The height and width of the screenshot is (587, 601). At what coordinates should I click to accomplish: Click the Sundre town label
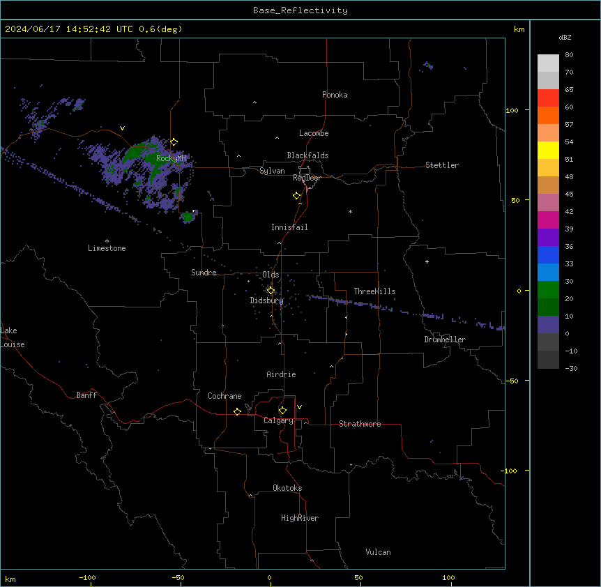point(204,273)
